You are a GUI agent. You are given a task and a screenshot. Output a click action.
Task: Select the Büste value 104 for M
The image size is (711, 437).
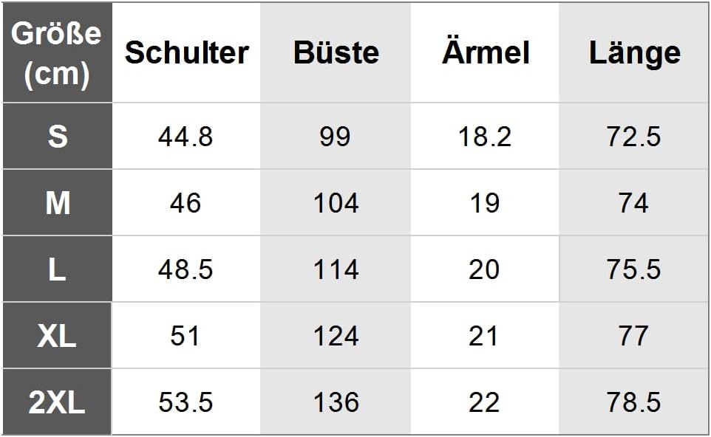pyautogui.click(x=336, y=203)
